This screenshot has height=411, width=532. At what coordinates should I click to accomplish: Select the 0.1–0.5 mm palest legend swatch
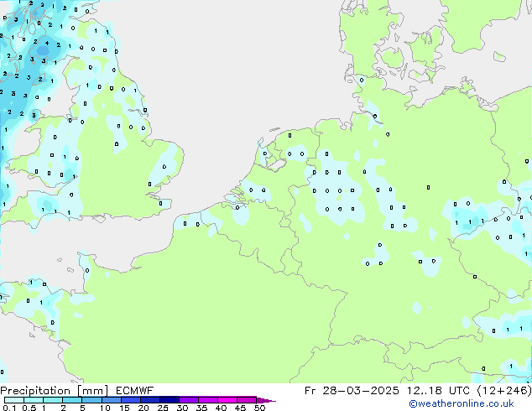point(14,400)
